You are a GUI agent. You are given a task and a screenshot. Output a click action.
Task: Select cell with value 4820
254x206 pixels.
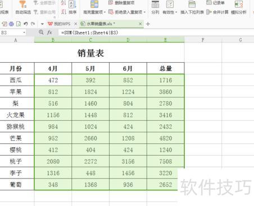(166, 138)
